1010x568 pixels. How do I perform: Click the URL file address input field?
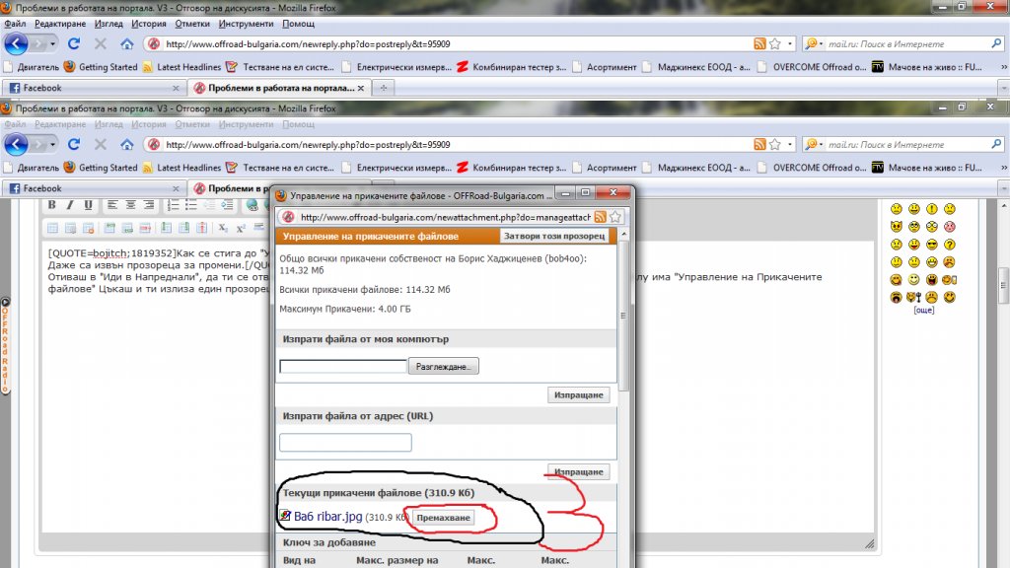pos(345,443)
